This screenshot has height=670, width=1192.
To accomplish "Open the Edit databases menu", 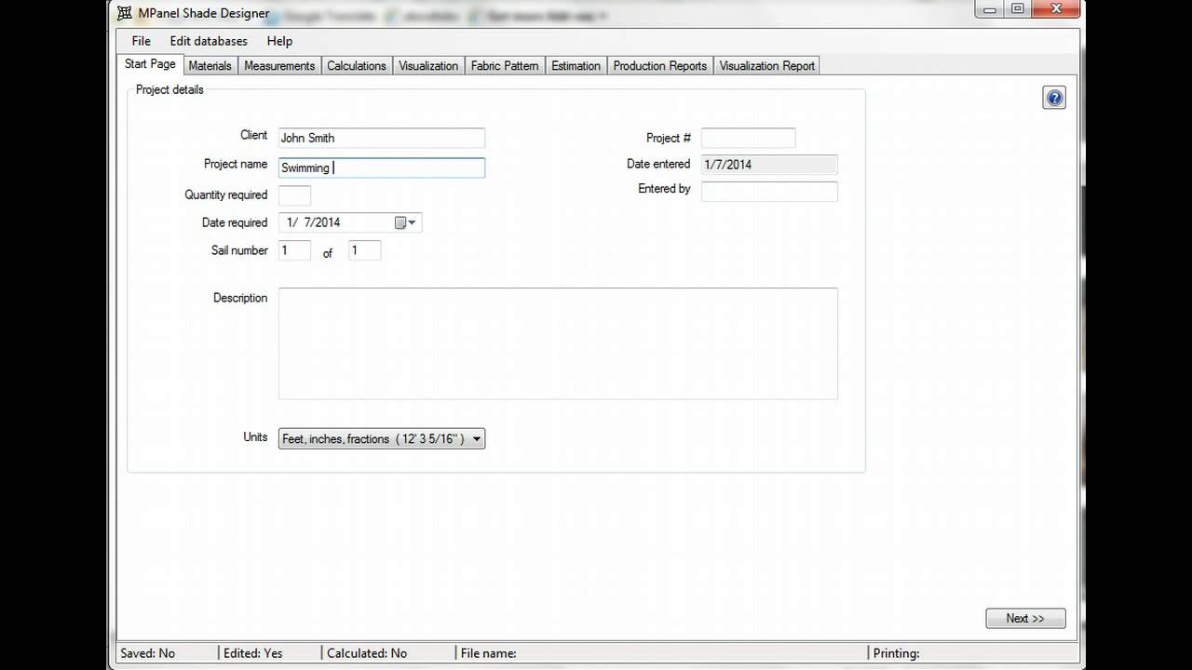I will (209, 41).
